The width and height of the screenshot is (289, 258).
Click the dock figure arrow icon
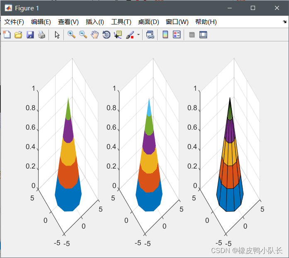point(284,22)
